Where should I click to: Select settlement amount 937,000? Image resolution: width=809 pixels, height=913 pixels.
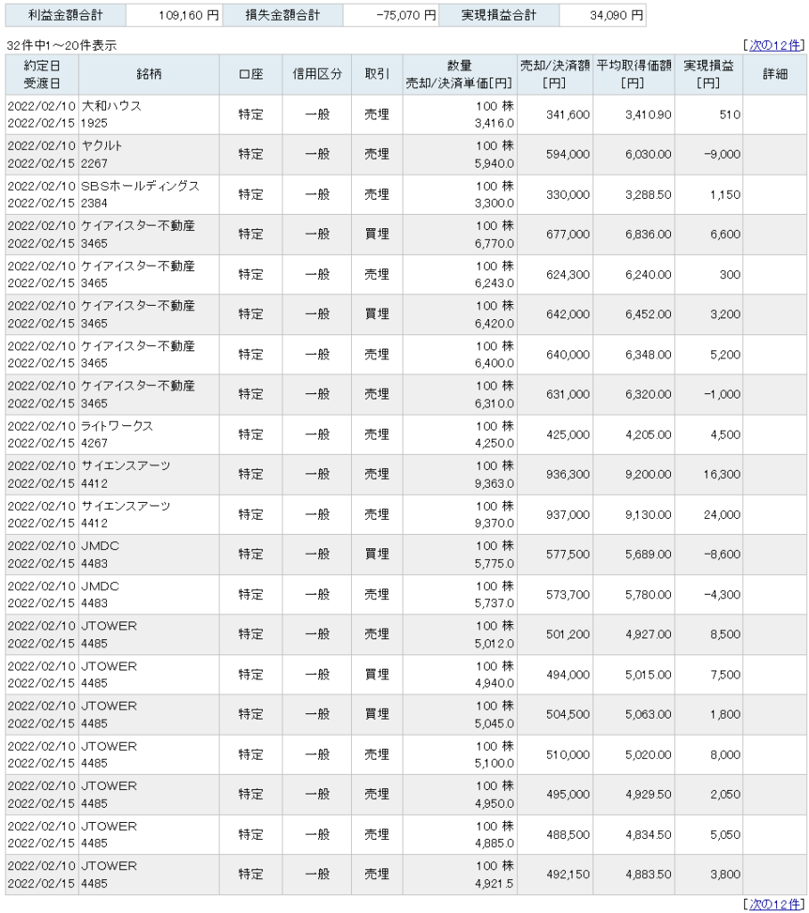click(568, 514)
